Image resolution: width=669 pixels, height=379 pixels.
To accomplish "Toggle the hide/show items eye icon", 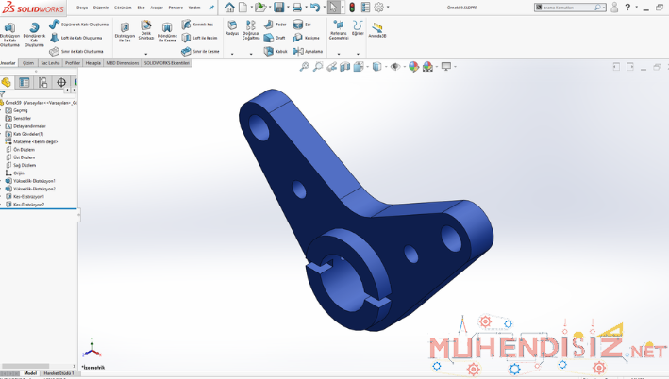I will (x=395, y=67).
